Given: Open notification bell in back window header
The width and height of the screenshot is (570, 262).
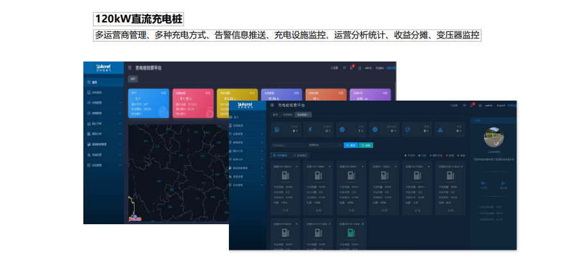Looking at the screenshot, I should pyautogui.click(x=351, y=68).
